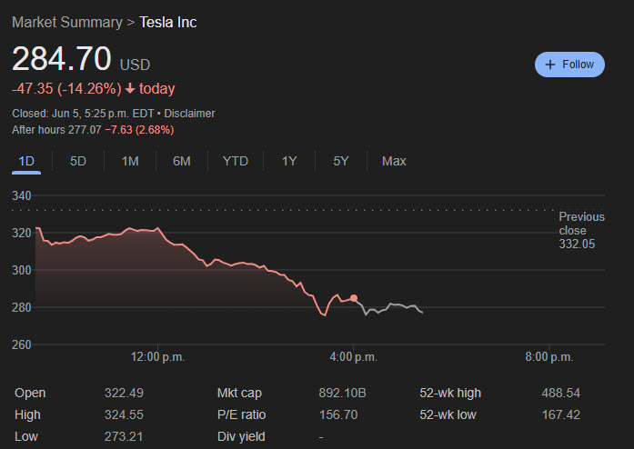Image resolution: width=634 pixels, height=449 pixels.
Task: Select the 1Y chart tab
Action: (289, 161)
